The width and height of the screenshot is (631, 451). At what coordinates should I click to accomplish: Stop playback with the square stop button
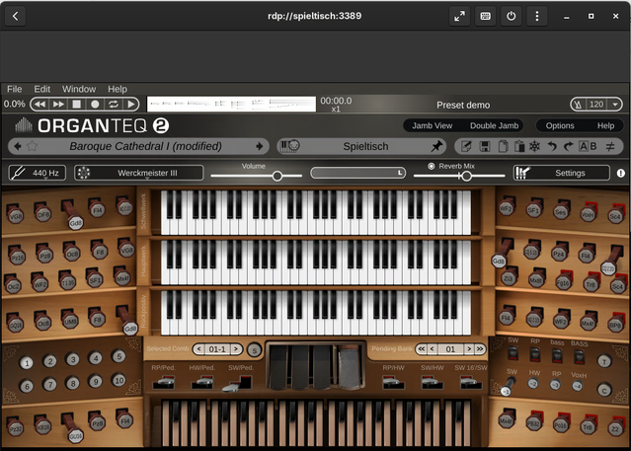(x=76, y=105)
